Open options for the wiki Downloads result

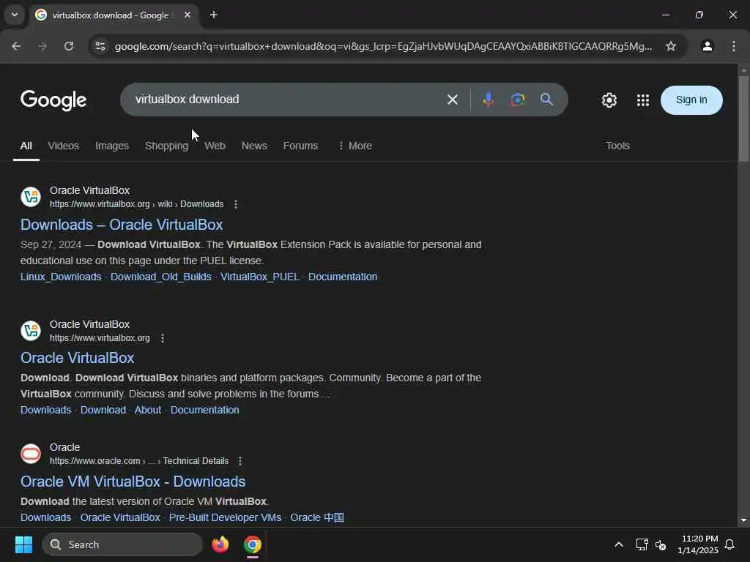[x=235, y=205]
